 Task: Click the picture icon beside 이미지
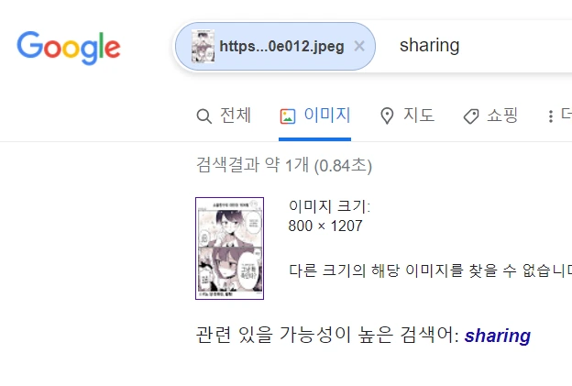(x=288, y=116)
